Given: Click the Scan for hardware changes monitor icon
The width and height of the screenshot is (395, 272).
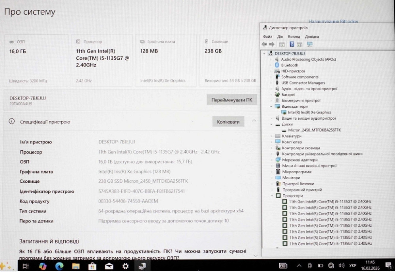Looking at the screenshot, I should click(310, 44).
